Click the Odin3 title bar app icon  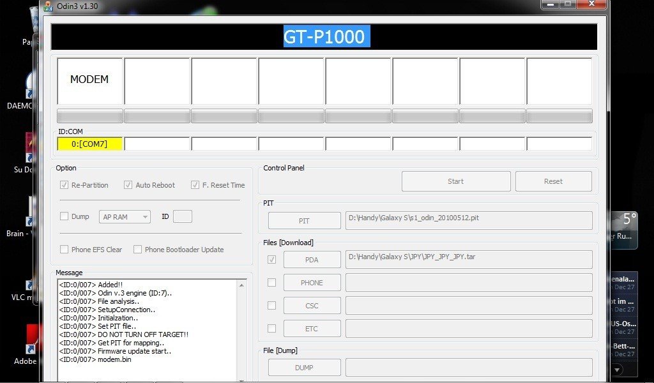tap(49, 6)
